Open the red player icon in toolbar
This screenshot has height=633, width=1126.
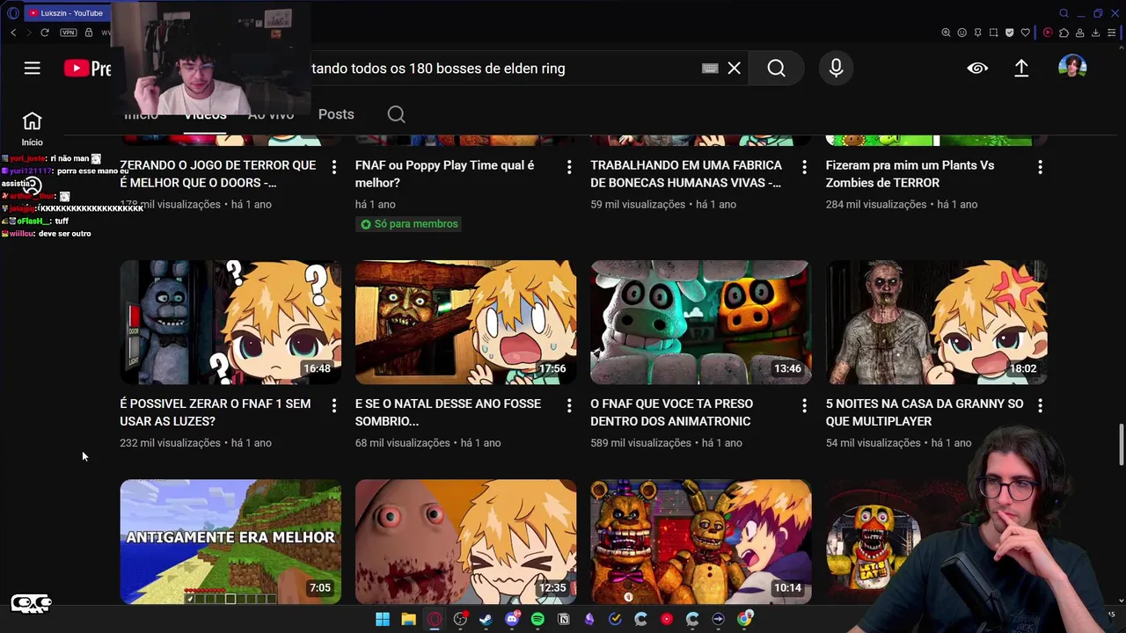[1048, 33]
